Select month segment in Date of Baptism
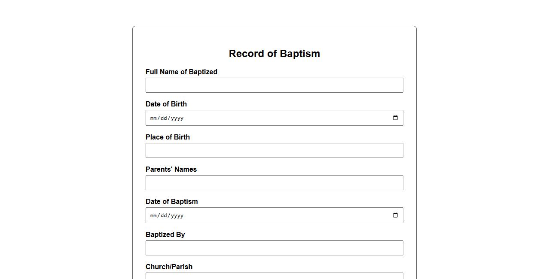The image size is (549, 279). (x=154, y=215)
